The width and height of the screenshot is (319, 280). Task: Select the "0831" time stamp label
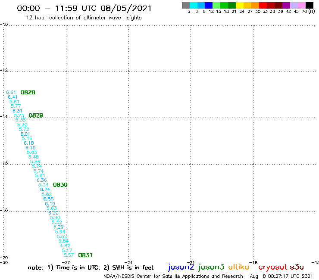point(85,255)
